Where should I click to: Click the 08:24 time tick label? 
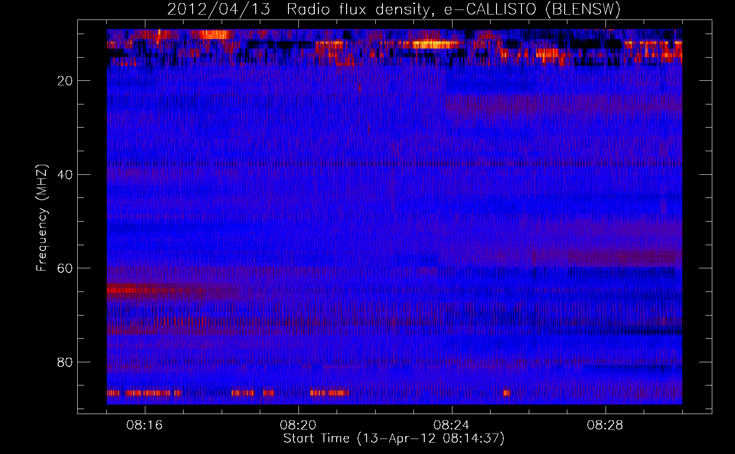(452, 425)
